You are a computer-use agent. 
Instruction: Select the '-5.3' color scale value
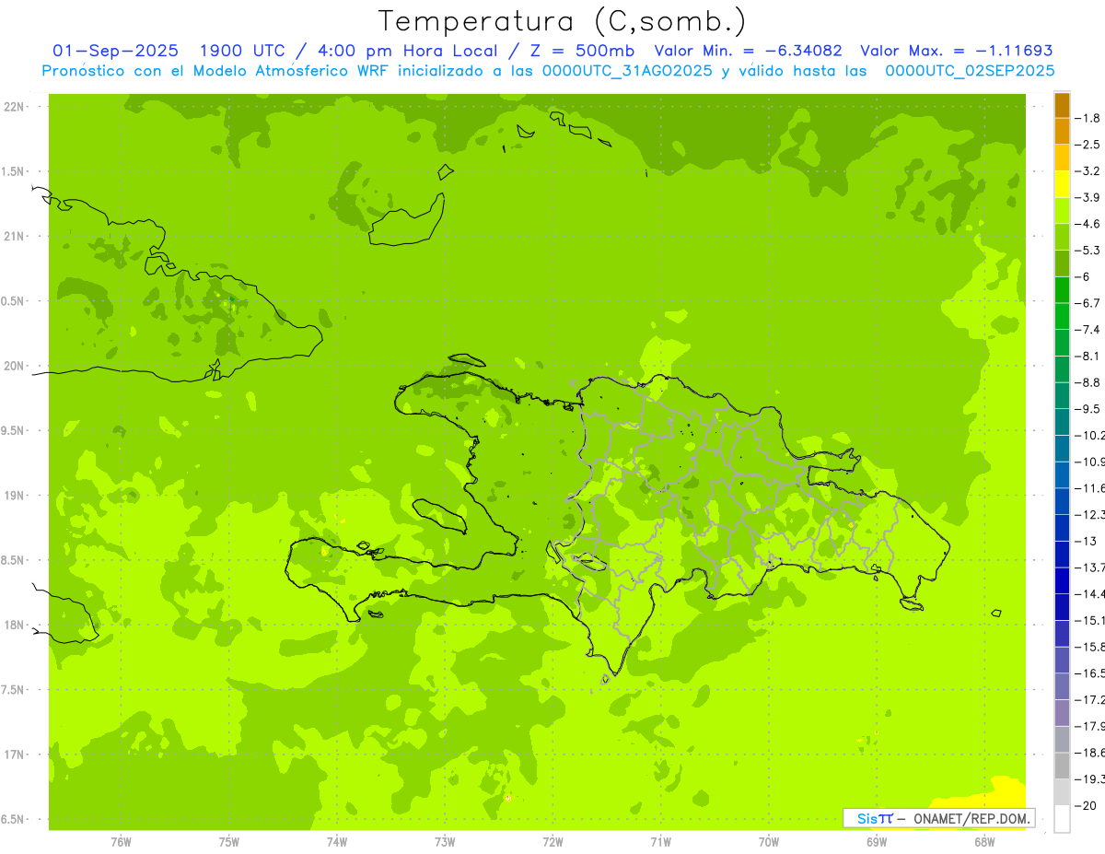[x=1088, y=251]
